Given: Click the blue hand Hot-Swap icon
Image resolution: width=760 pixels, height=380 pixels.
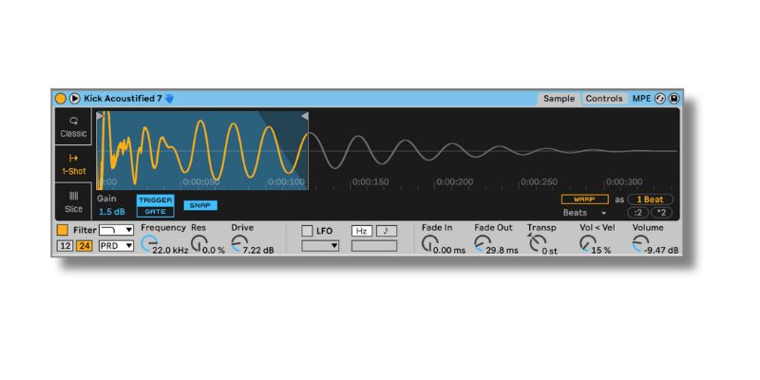Looking at the screenshot, I should coord(169,99).
